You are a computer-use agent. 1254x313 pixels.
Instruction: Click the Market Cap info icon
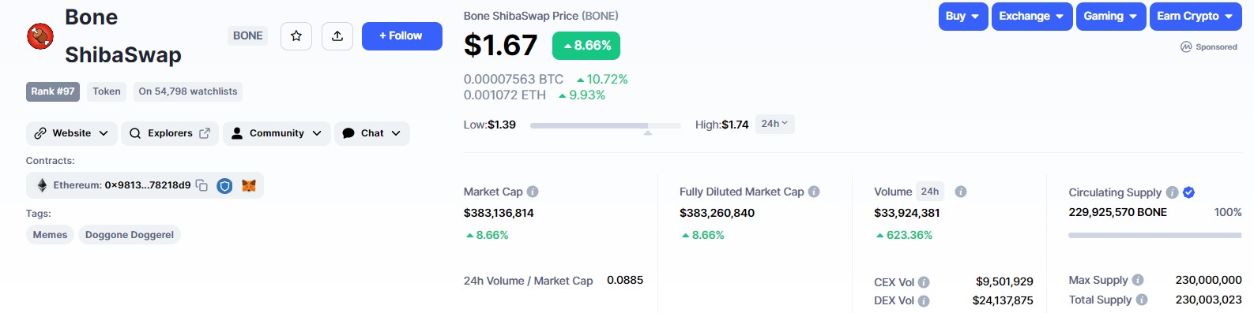[533, 192]
